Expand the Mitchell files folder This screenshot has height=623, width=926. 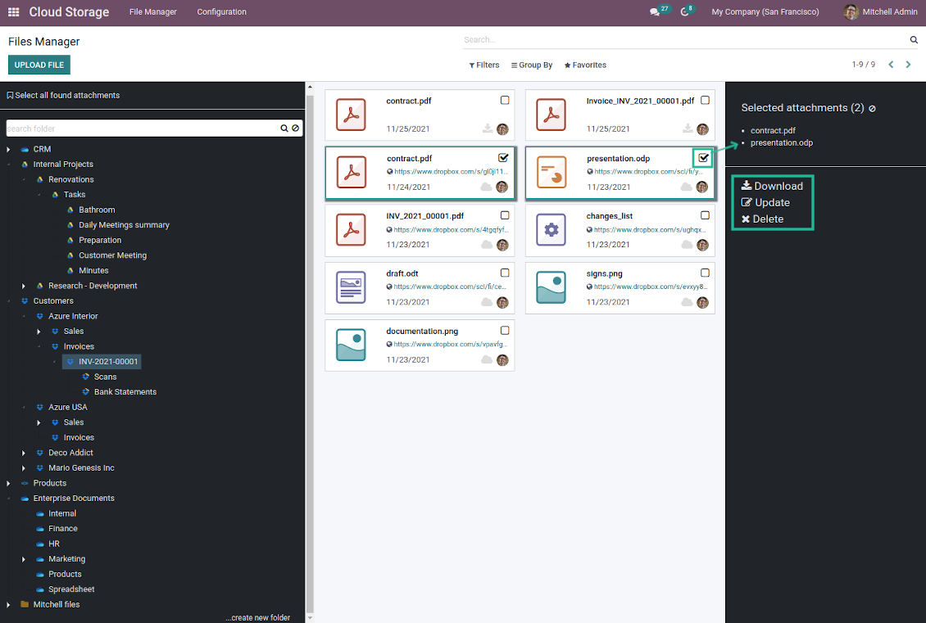(8, 605)
